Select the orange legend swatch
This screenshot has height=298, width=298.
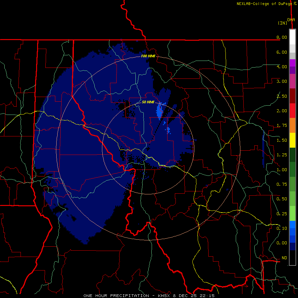pyautogui.click(x=292, y=125)
